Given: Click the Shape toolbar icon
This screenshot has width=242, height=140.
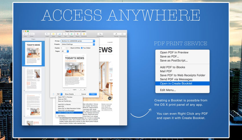Looking at the screenshot, I should pyautogui.click(x=71, y=34).
